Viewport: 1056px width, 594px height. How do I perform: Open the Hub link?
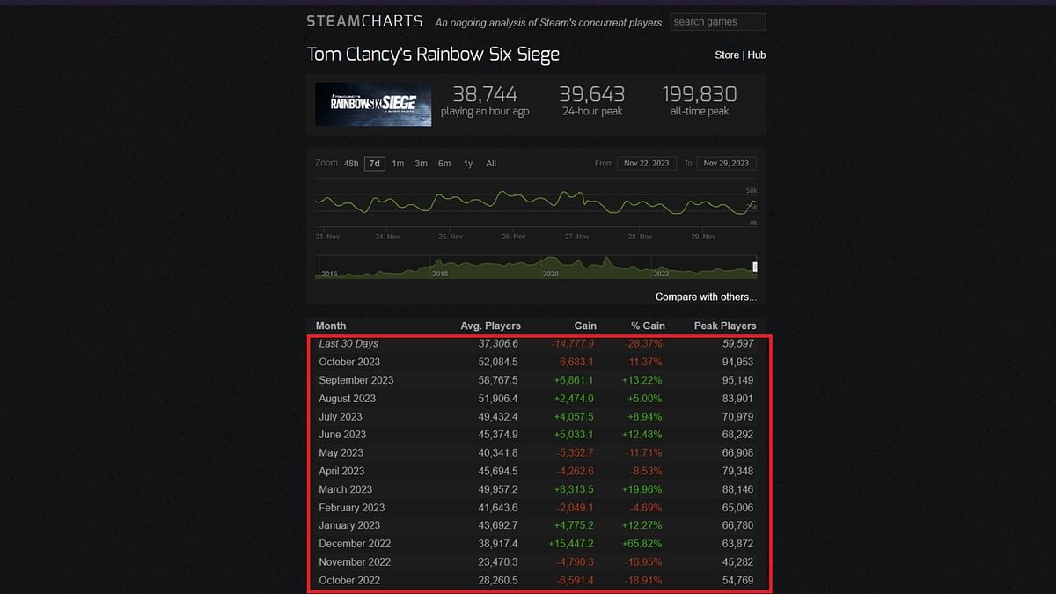pos(757,55)
